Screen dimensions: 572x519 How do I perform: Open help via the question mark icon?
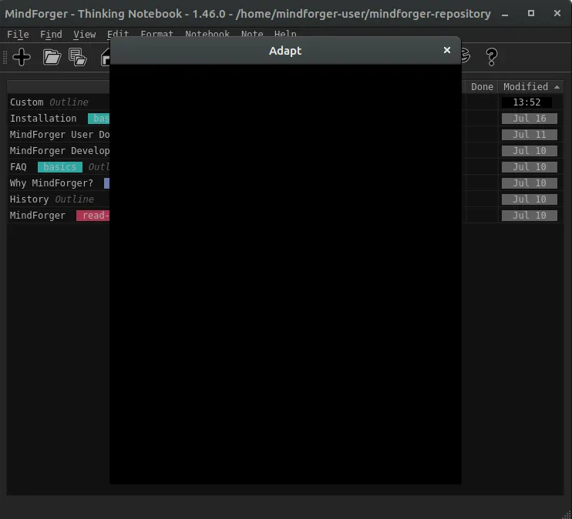click(x=491, y=57)
